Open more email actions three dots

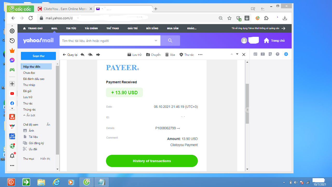200,55
